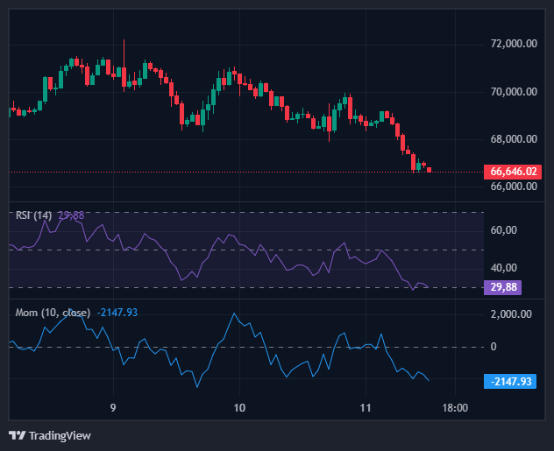
Task: Select the 18:00 time axis marker
Action: pyautogui.click(x=455, y=408)
